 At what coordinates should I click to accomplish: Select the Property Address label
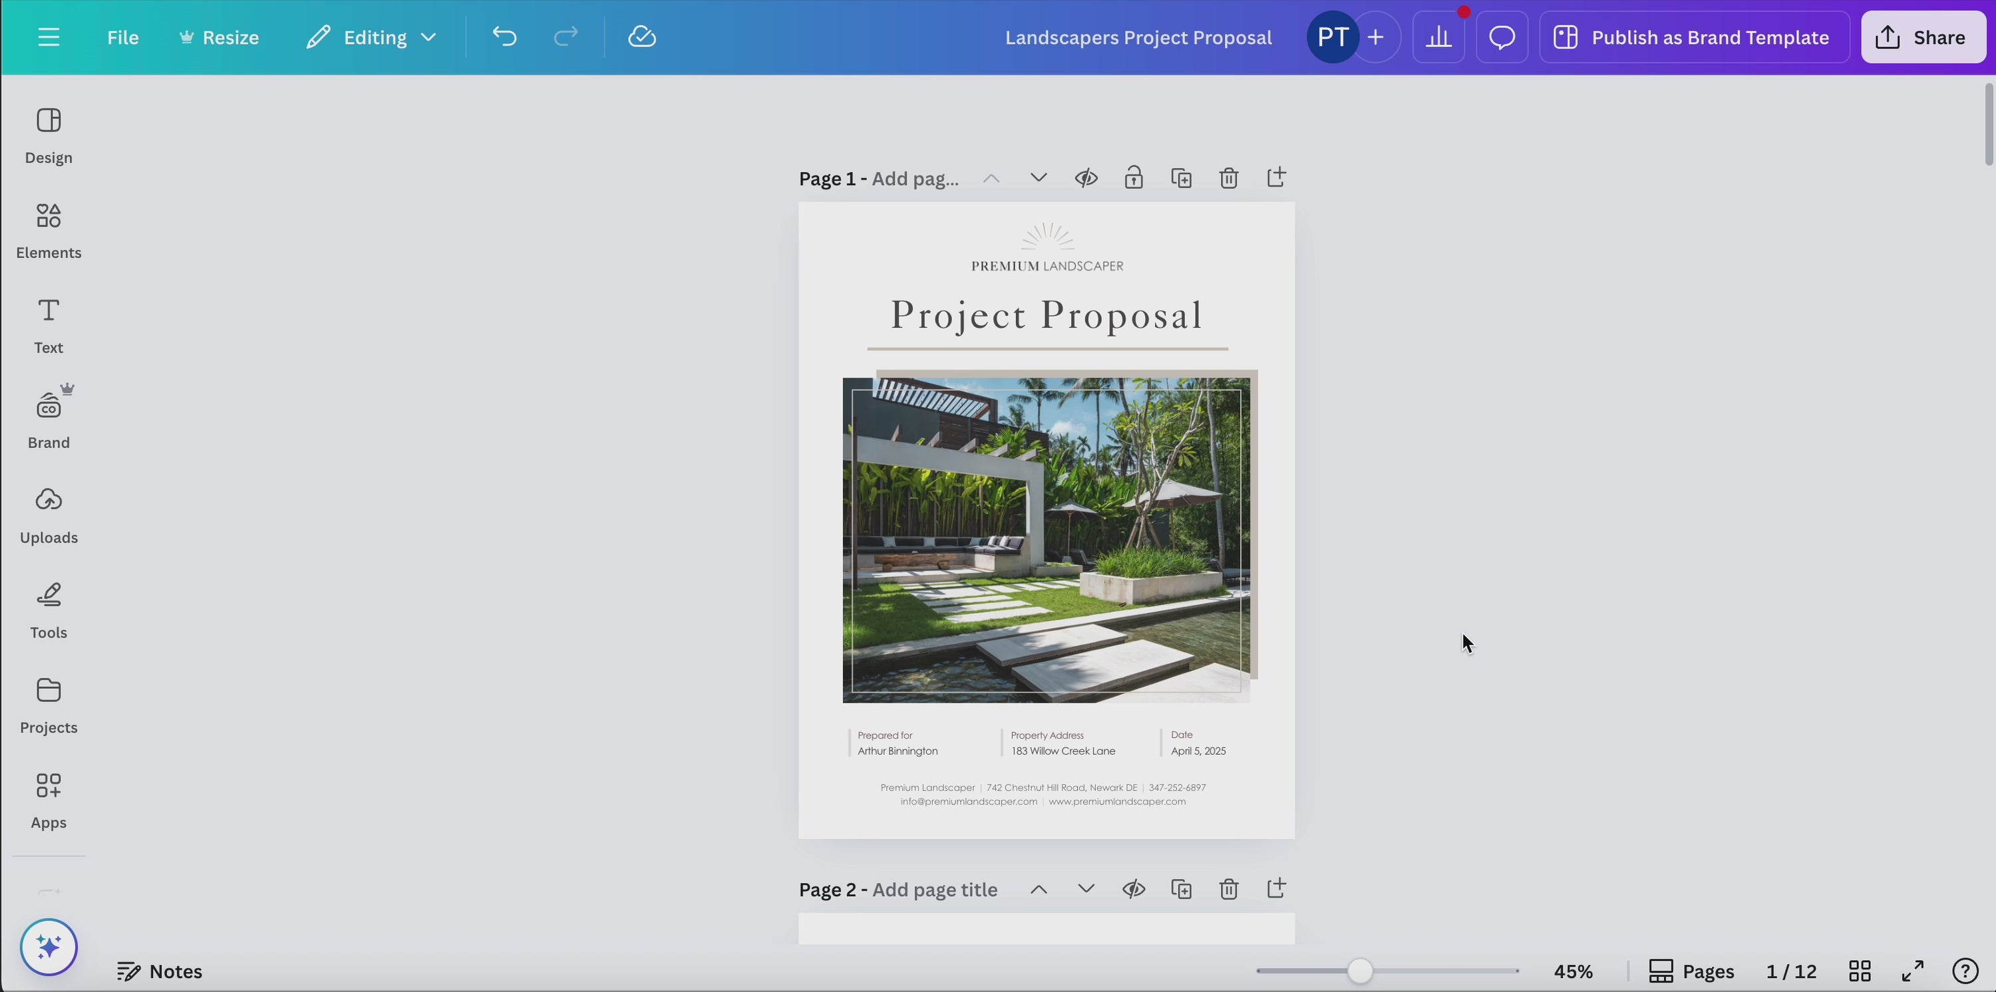point(1047,735)
